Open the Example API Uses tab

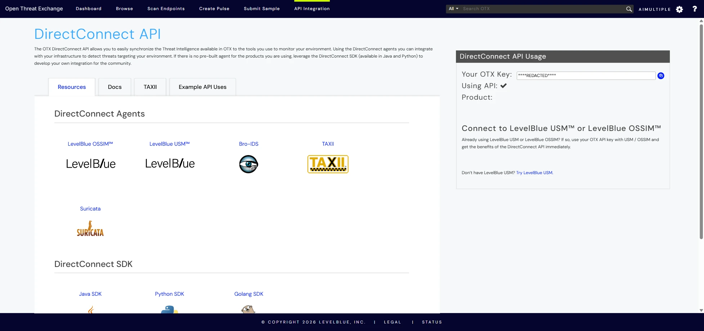[x=202, y=87]
